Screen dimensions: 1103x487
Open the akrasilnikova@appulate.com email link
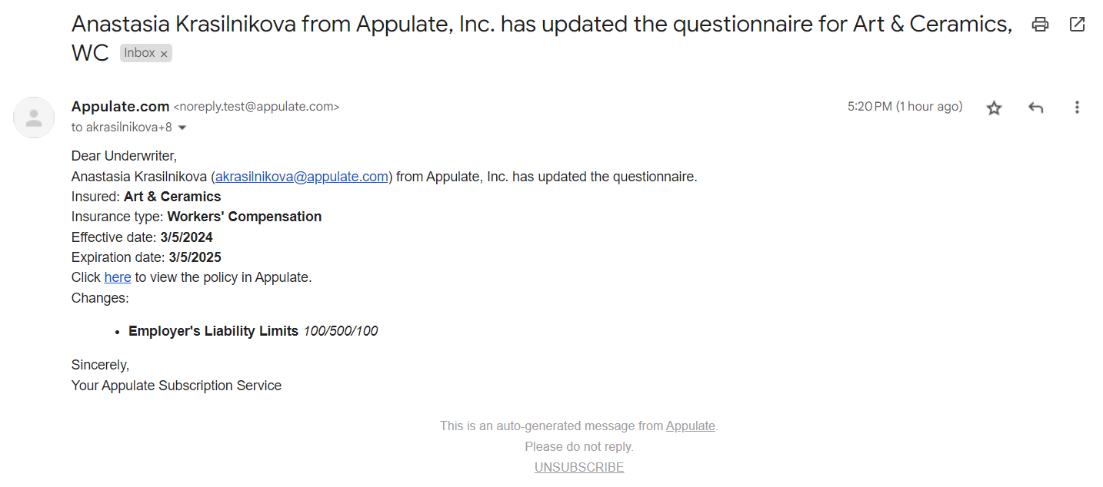tap(302, 177)
